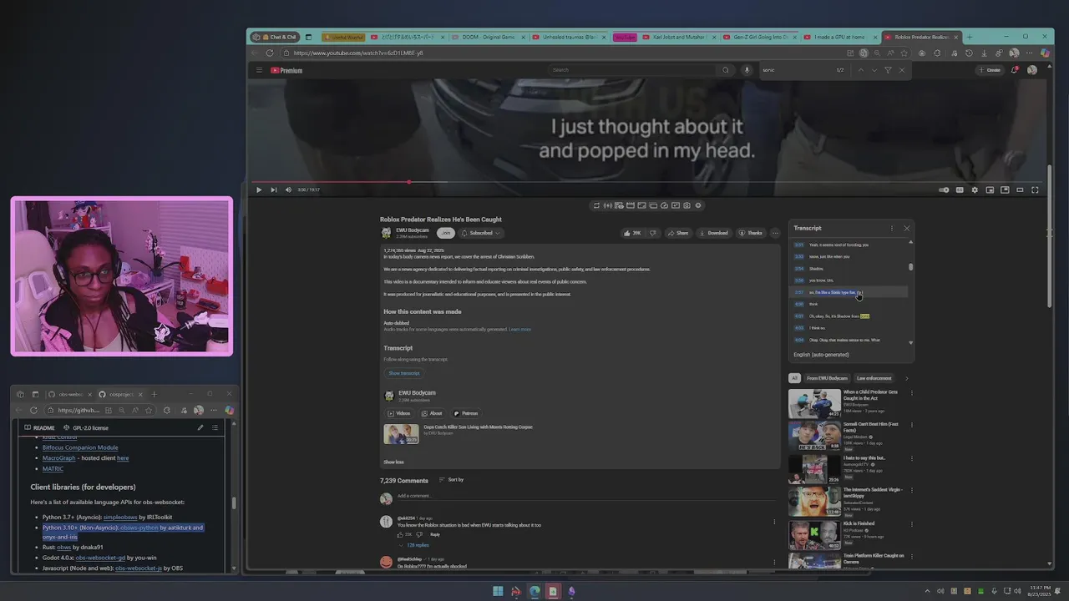Join the EWU Bodycam channel
This screenshot has width=1069, height=601.
coord(446,233)
